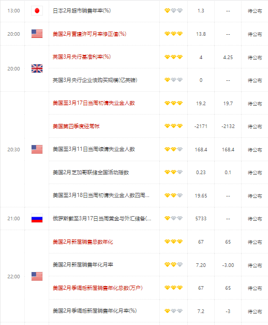Click the Japan flag icon at 13:00

point(37,10)
